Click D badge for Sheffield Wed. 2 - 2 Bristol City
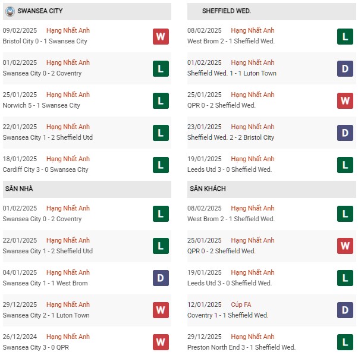Viewport: 358px width, 355px height. point(345,133)
